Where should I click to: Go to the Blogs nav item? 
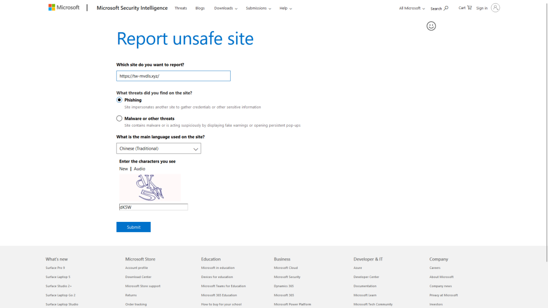point(200,8)
